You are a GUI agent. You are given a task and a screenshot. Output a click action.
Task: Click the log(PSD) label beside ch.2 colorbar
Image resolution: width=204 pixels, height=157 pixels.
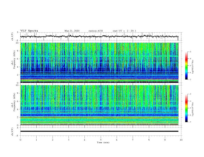click(x=193, y=109)
